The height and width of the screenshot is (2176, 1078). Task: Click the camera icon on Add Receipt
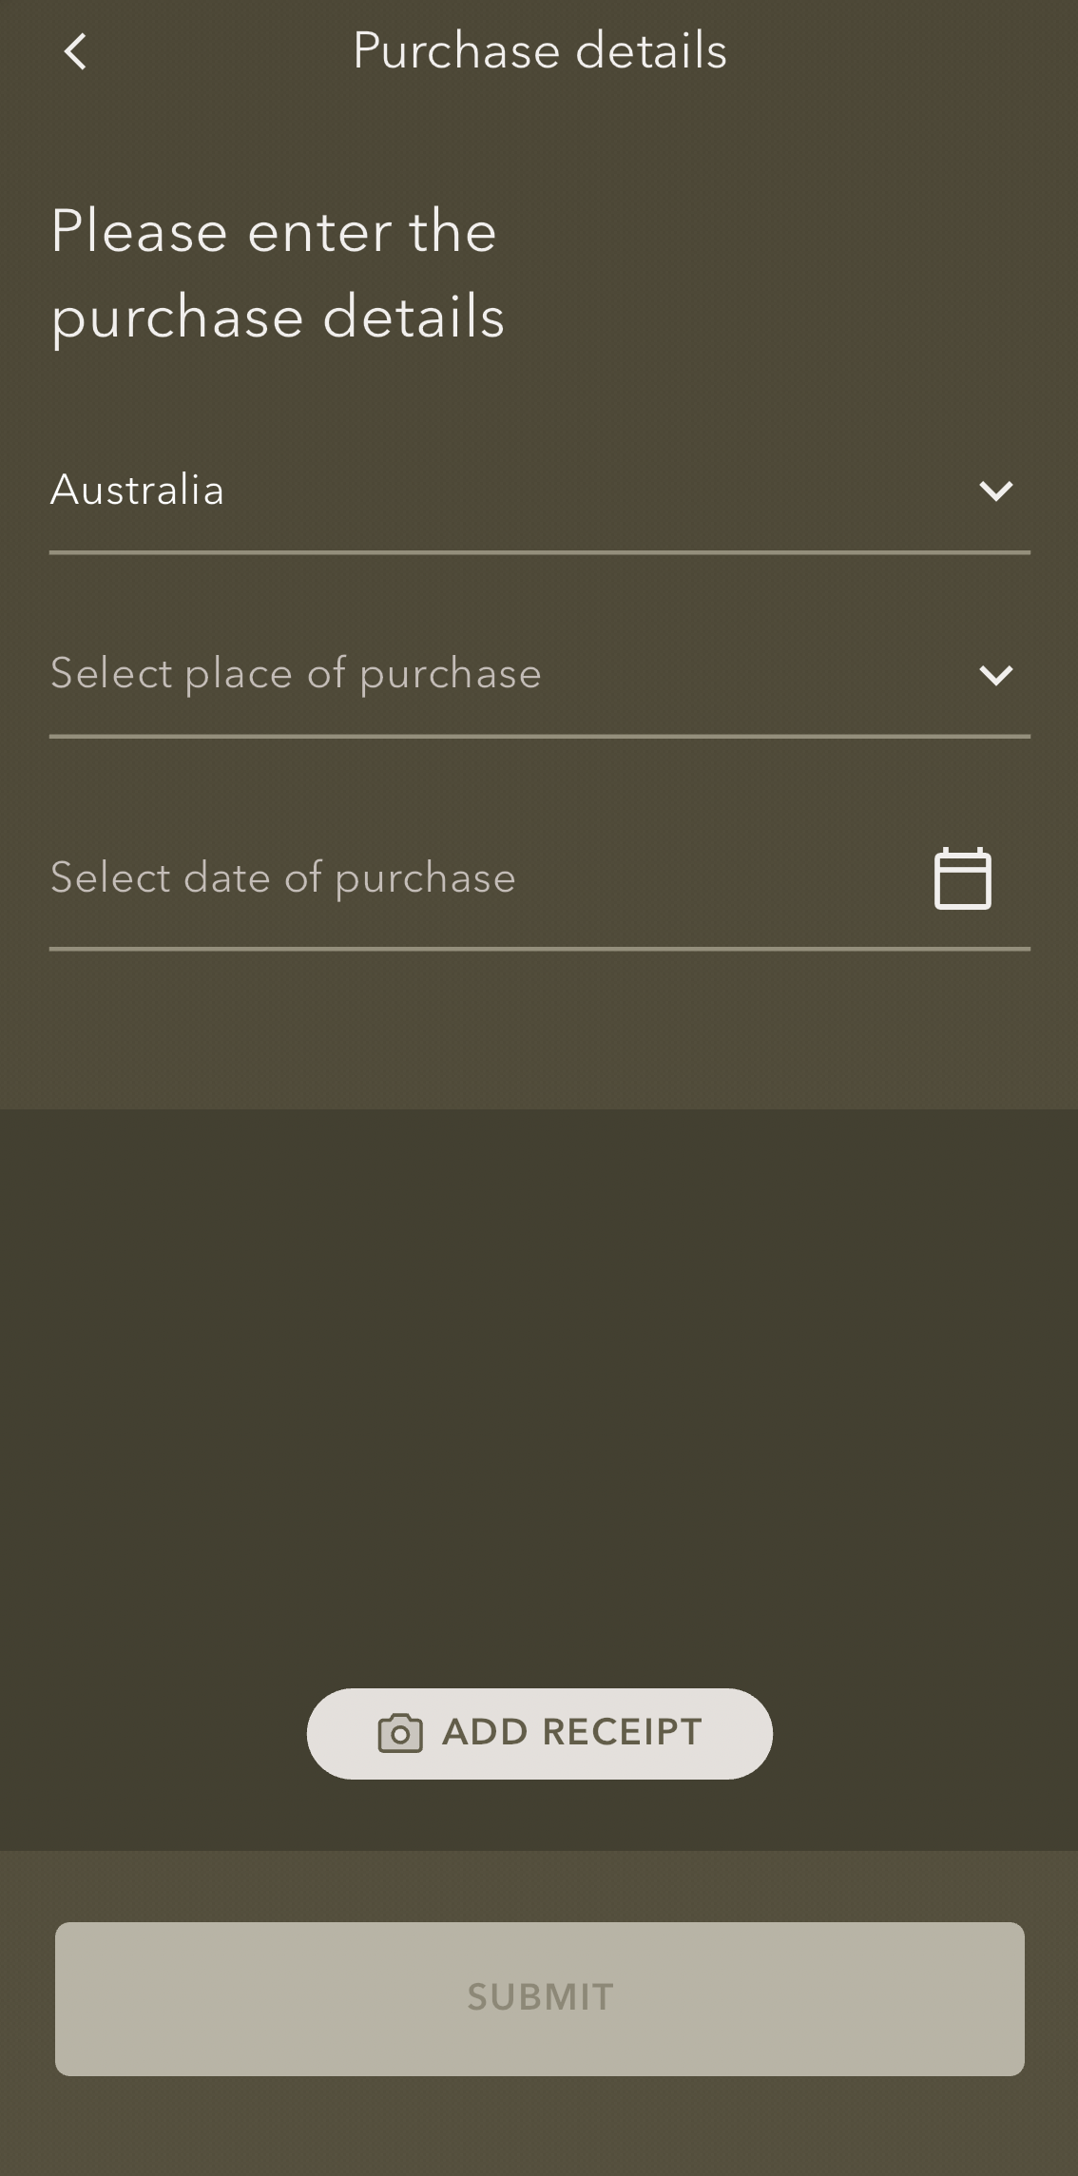[400, 1733]
